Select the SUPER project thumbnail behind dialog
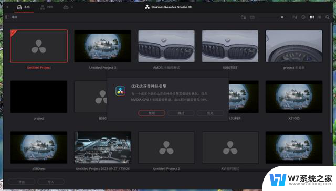 click(244, 97)
